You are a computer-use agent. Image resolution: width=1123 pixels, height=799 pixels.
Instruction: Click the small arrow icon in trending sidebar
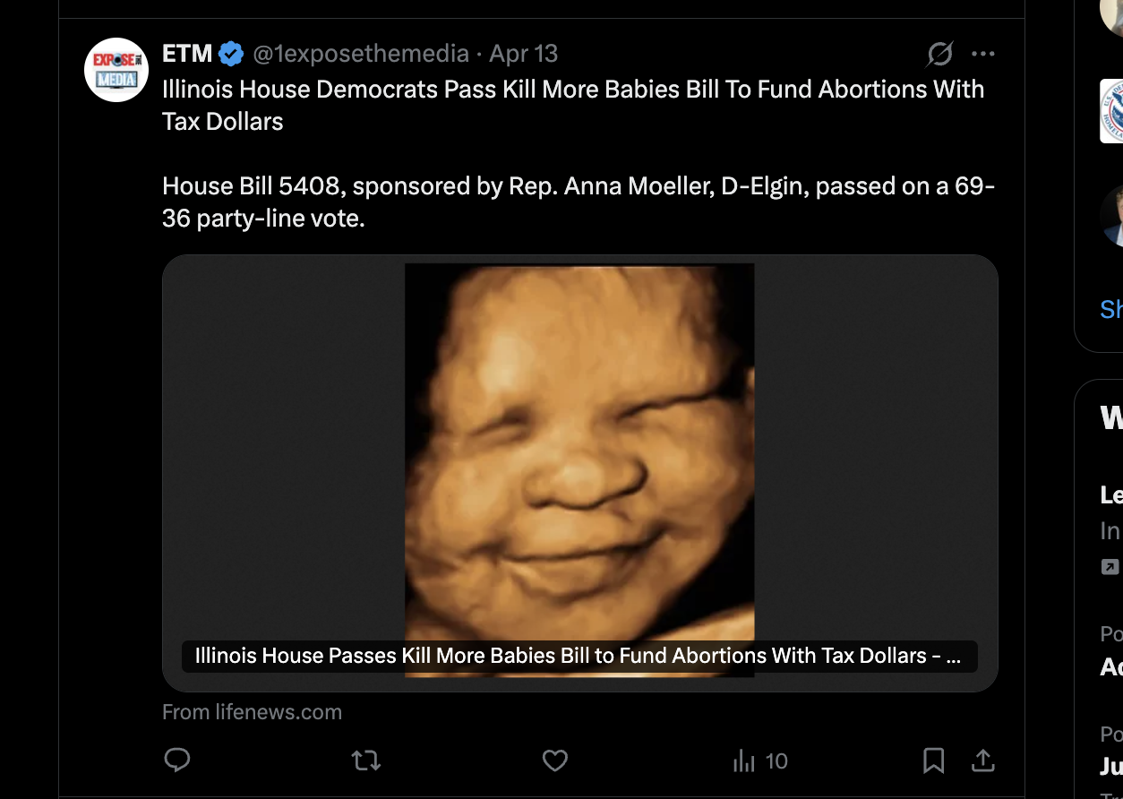click(x=1110, y=566)
